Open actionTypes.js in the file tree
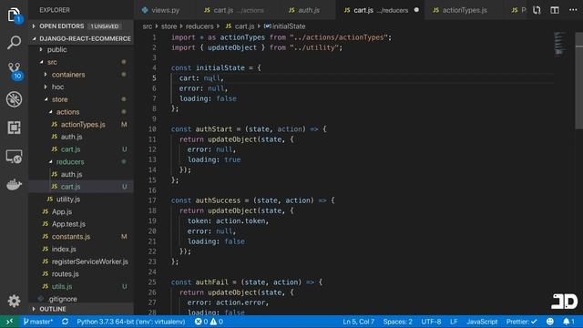 (81, 124)
